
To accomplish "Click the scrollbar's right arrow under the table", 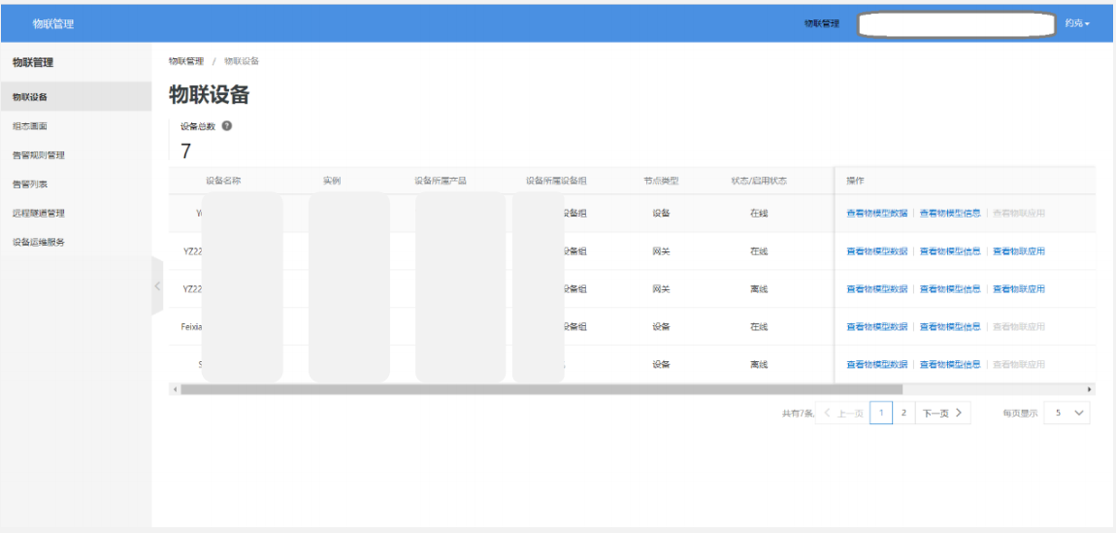I will tap(1090, 389).
